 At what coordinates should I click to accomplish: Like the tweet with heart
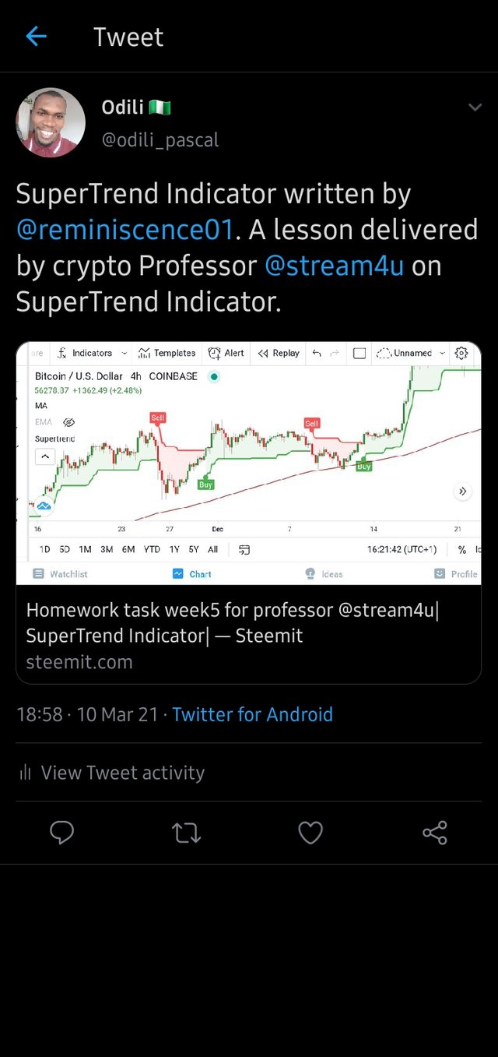coord(310,833)
